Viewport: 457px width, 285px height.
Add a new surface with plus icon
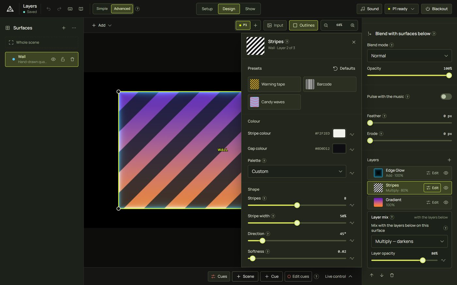pos(64,28)
